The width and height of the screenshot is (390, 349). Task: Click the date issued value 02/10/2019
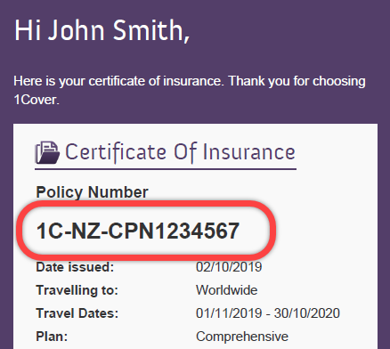[x=229, y=267]
